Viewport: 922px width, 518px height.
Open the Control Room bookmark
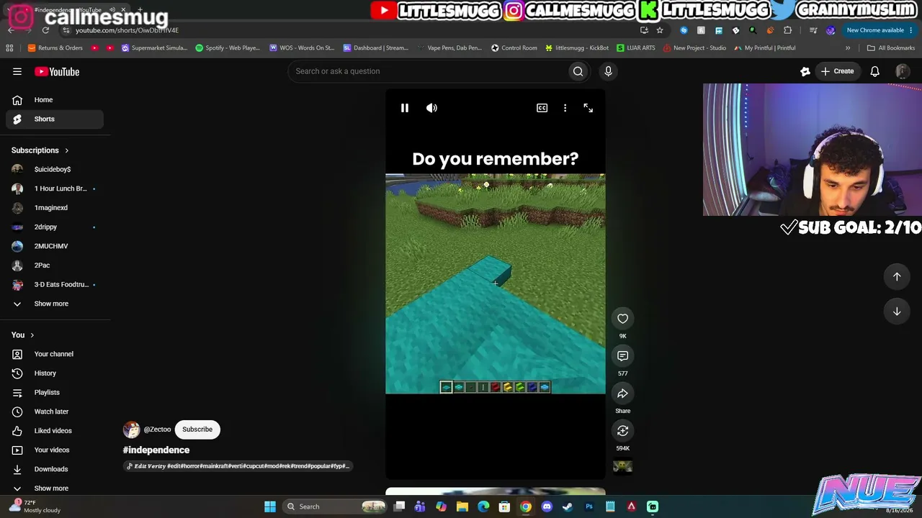coord(514,48)
